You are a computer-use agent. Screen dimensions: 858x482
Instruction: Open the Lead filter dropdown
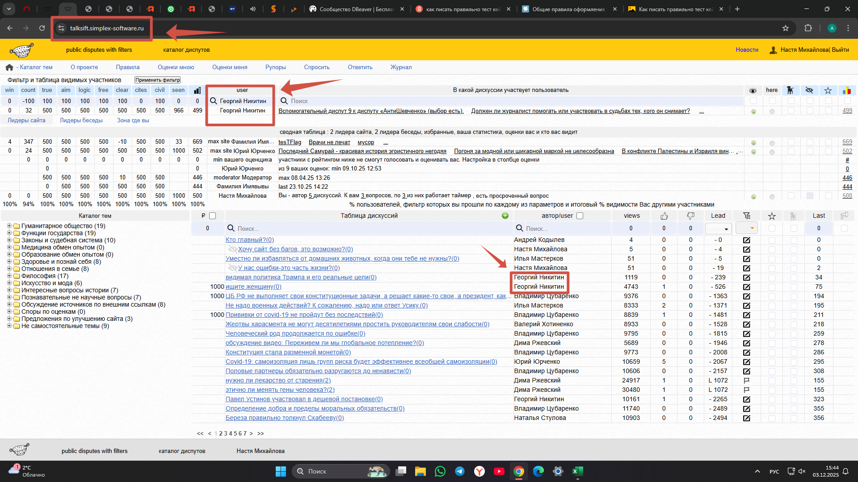pos(718,229)
